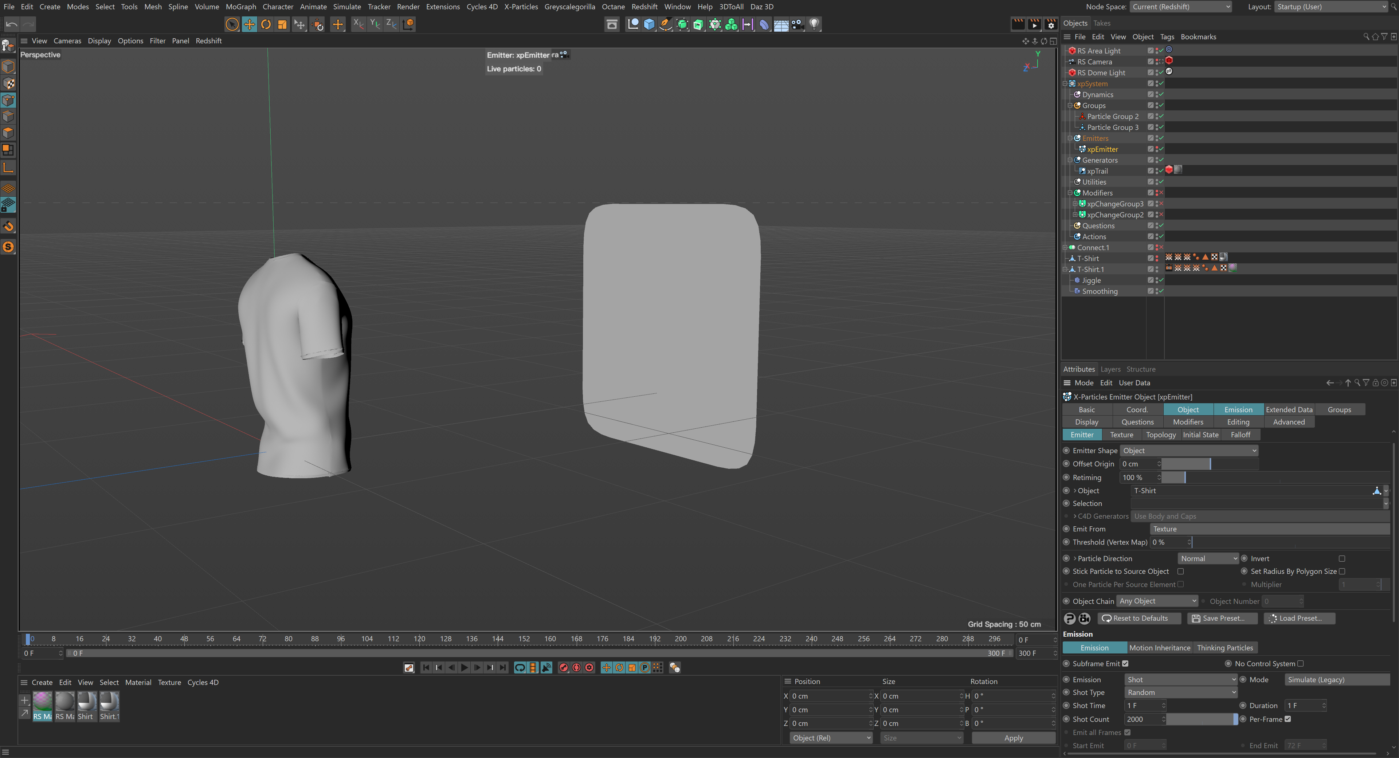Collapse the xpSystem tree node
The width and height of the screenshot is (1399, 758).
(x=1065, y=84)
